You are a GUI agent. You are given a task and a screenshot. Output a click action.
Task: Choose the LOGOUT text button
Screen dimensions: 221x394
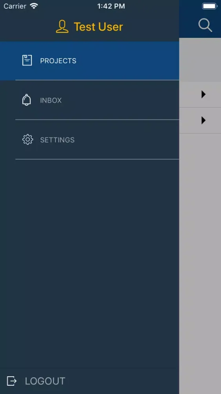pos(45,381)
